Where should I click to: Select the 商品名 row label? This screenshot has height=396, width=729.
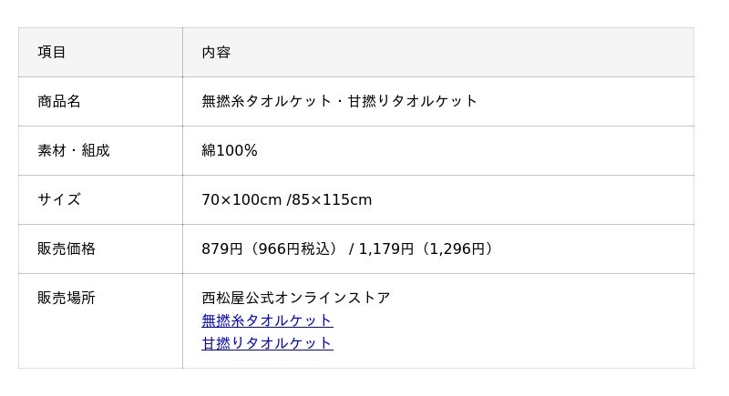tap(59, 101)
